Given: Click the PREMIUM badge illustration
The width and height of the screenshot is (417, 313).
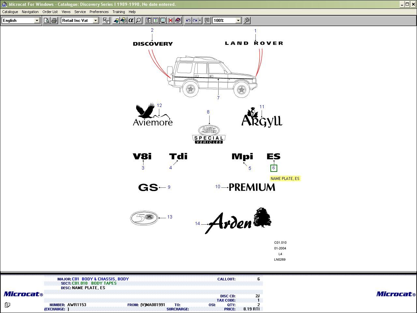Looking at the screenshot, I should pos(252,187).
